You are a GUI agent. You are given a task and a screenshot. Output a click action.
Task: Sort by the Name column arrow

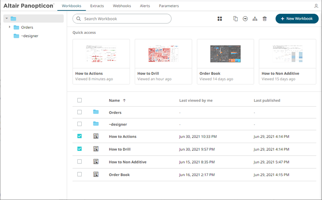tap(124, 100)
